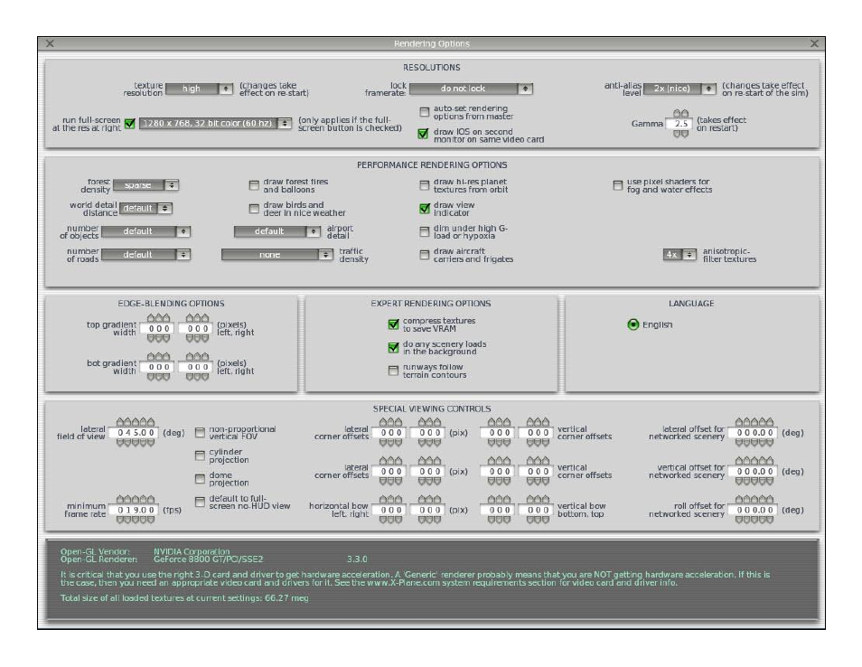Enable dome projection
Viewport: 862px width, 667px height.
(200, 479)
